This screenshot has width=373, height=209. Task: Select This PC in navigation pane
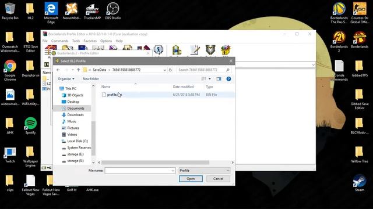pos(71,89)
